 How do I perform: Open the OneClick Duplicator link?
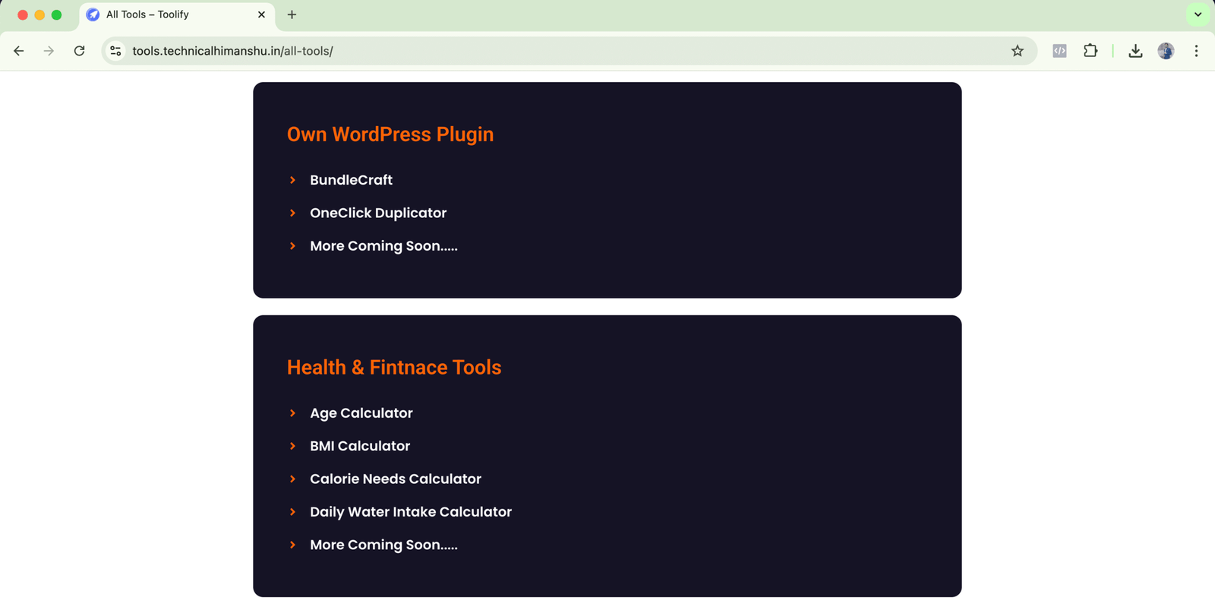click(378, 213)
